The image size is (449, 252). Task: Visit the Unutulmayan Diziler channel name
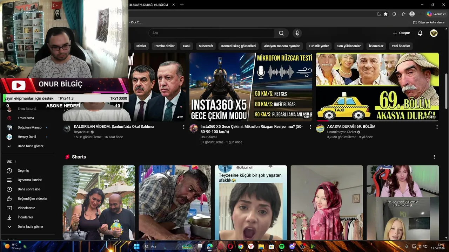[x=342, y=132]
